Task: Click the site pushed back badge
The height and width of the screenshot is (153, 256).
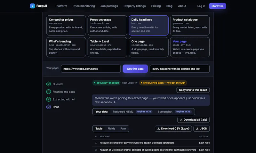Action: 163,83
